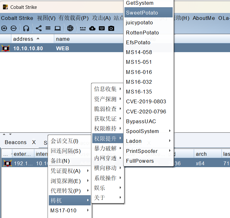This screenshot has height=218, width=230.
Task: Expand 信息收集 submenu
Action: click(x=108, y=89)
